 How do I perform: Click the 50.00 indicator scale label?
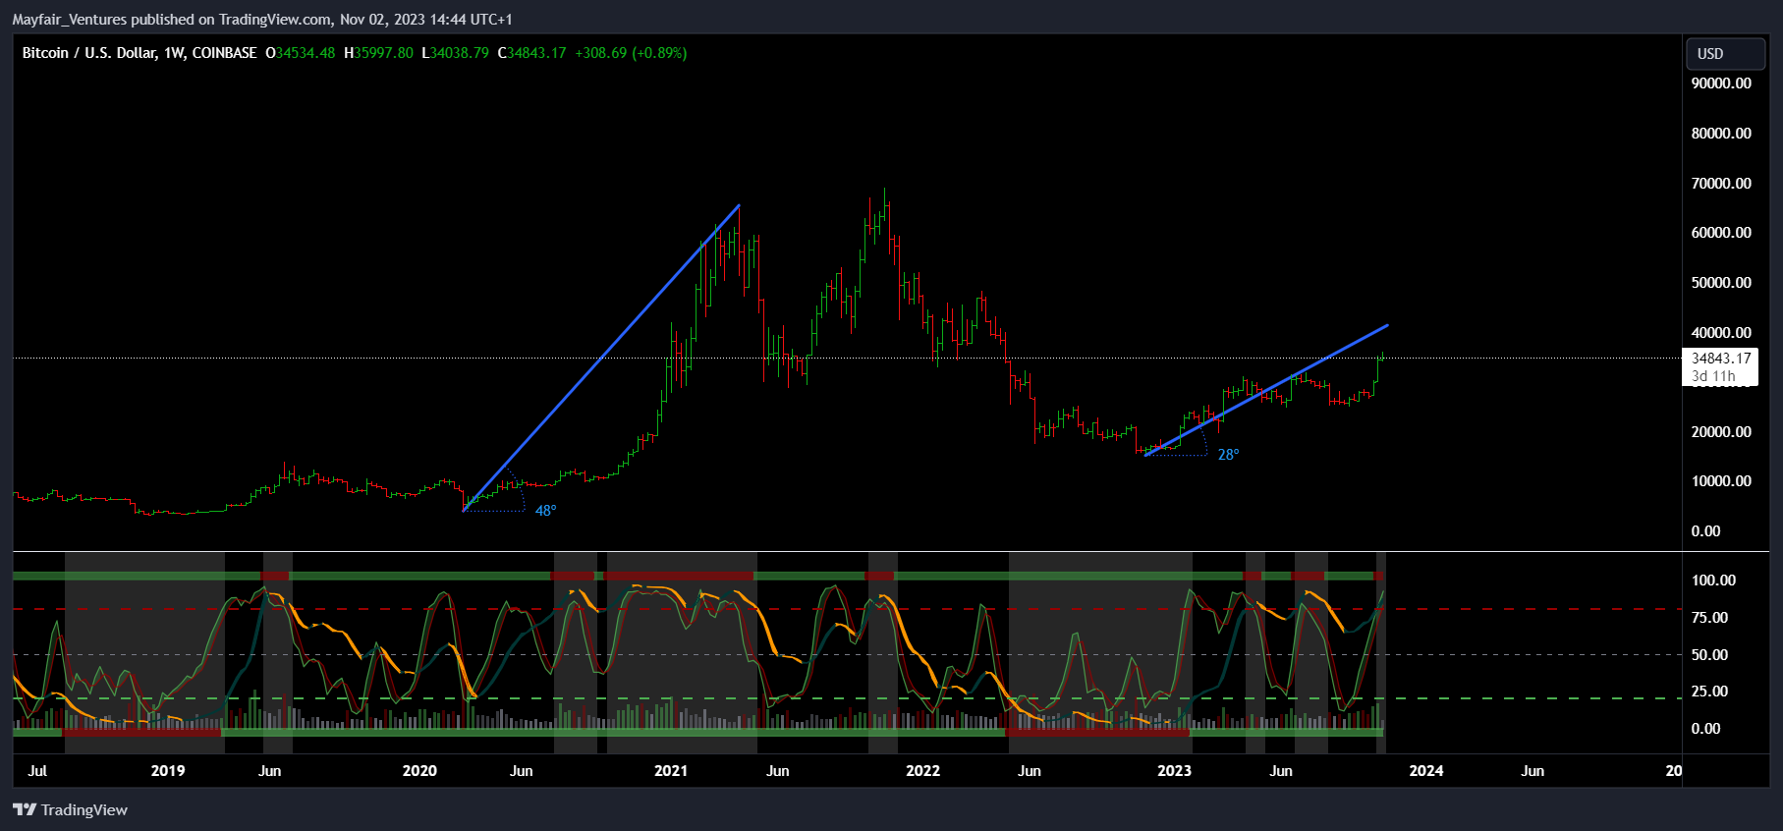click(x=1709, y=655)
